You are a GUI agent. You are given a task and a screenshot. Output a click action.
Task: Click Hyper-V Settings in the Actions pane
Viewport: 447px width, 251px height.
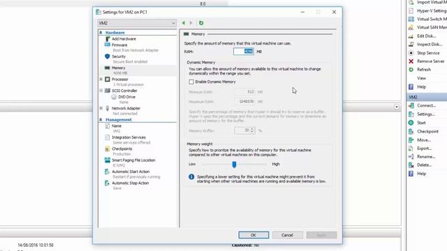pyautogui.click(x=432, y=11)
